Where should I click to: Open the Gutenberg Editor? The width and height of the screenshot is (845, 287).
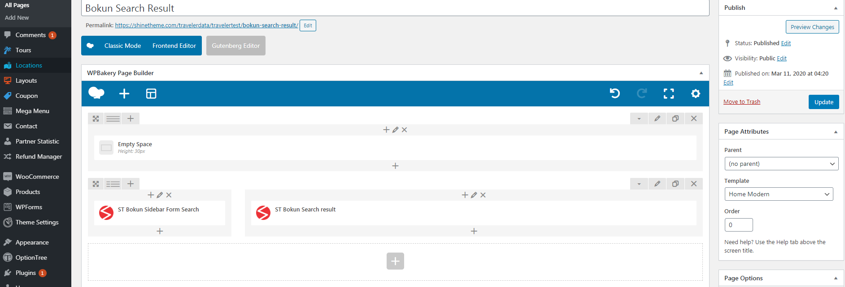pos(236,46)
